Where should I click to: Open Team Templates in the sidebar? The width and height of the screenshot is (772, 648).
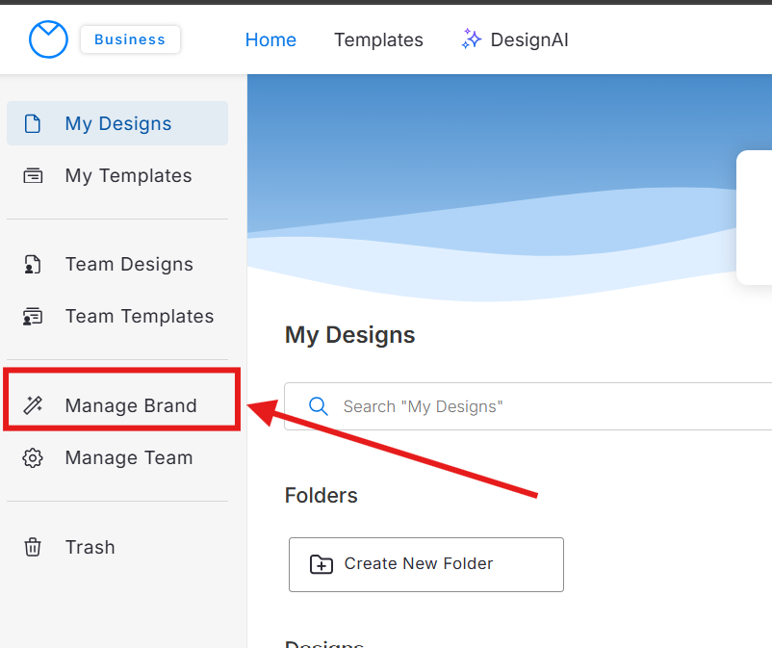pos(139,316)
